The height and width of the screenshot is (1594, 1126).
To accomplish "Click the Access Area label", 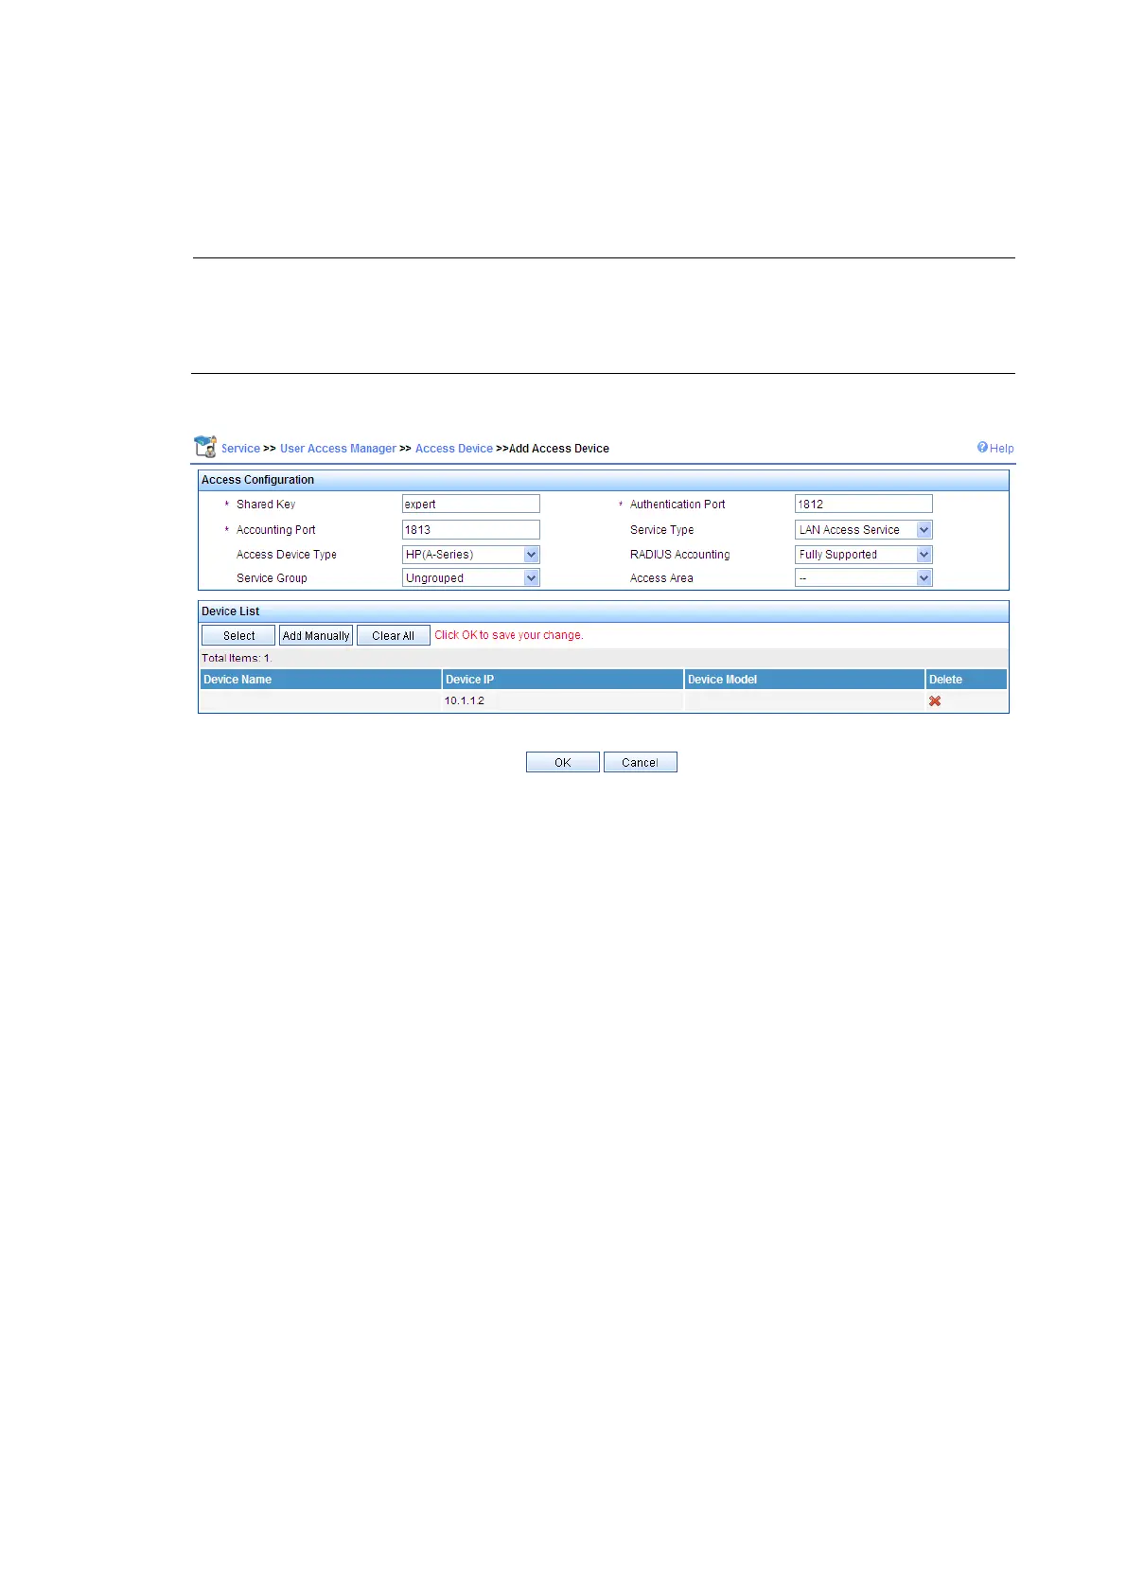I will coord(661,578).
